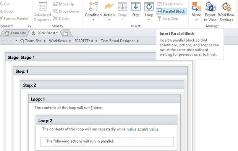
Task: Change the 'equals' operator link
Action: coord(143,129)
